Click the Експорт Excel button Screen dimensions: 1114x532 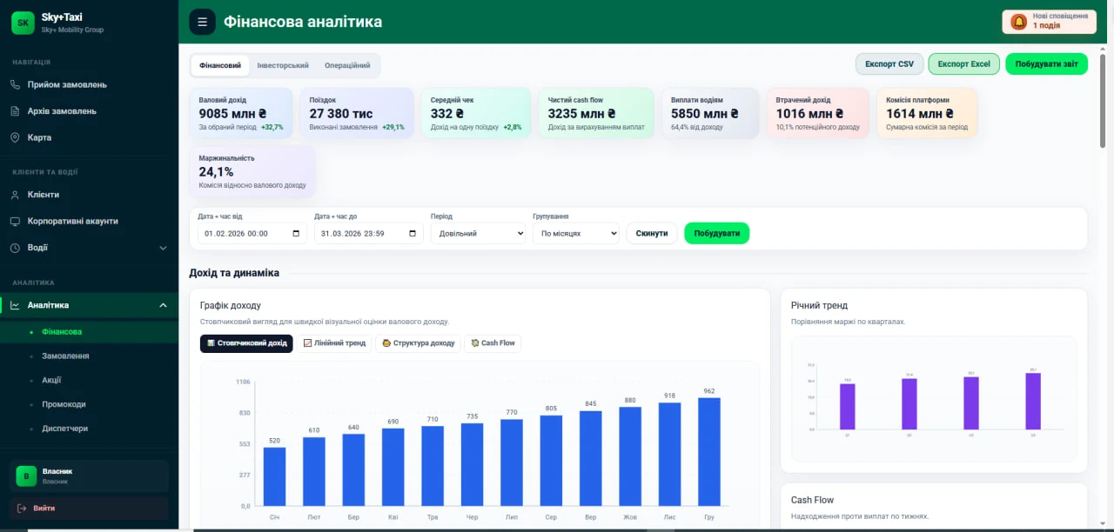point(964,64)
